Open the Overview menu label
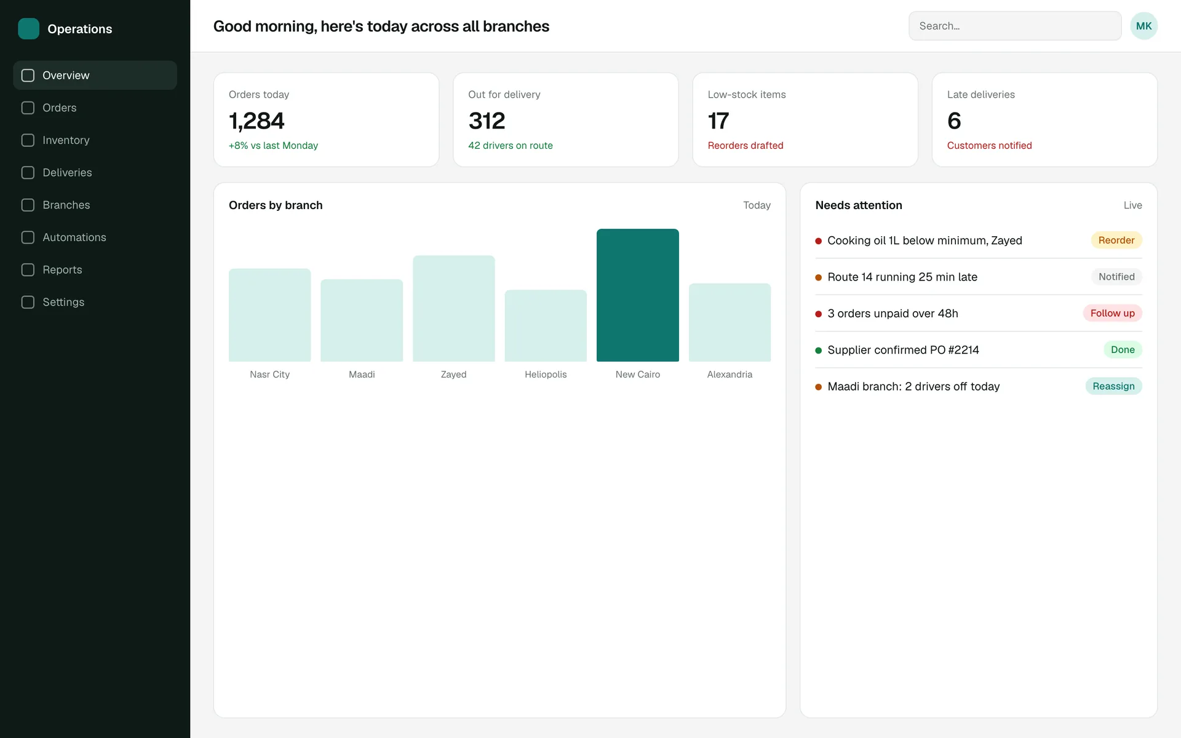Viewport: 1181px width, 738px height. pos(66,76)
